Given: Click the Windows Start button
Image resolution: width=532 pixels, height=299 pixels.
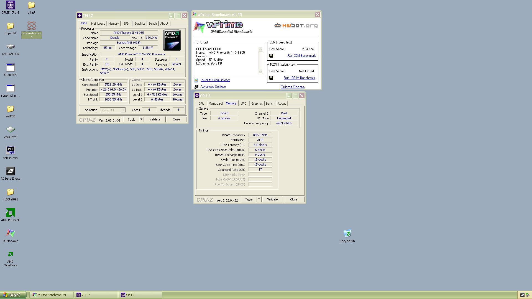Looking at the screenshot, I should point(13,295).
